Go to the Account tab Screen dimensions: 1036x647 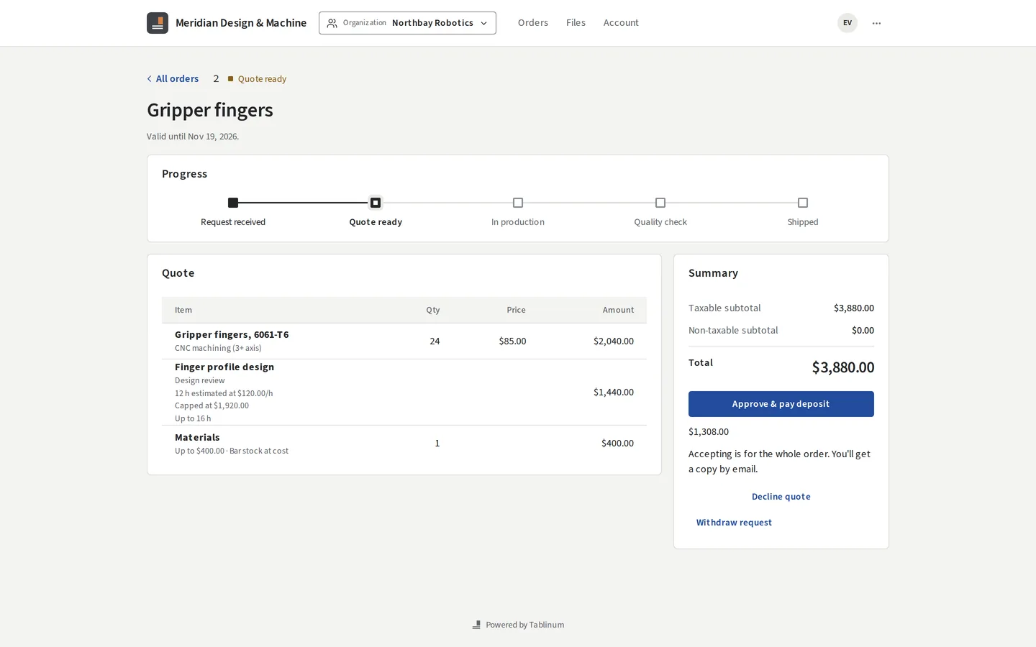point(621,23)
